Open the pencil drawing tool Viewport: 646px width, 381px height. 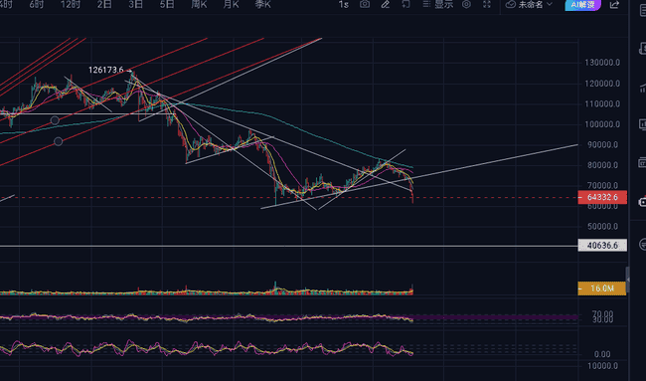tap(386, 4)
